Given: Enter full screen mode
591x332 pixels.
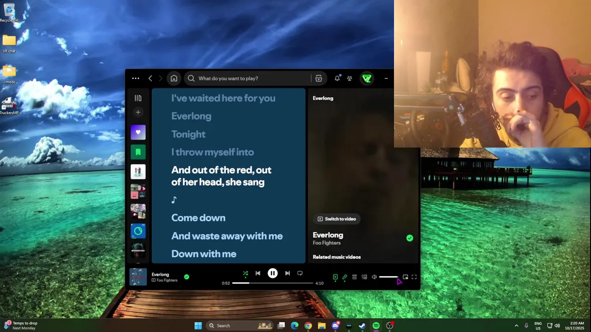Looking at the screenshot, I should click(414, 277).
